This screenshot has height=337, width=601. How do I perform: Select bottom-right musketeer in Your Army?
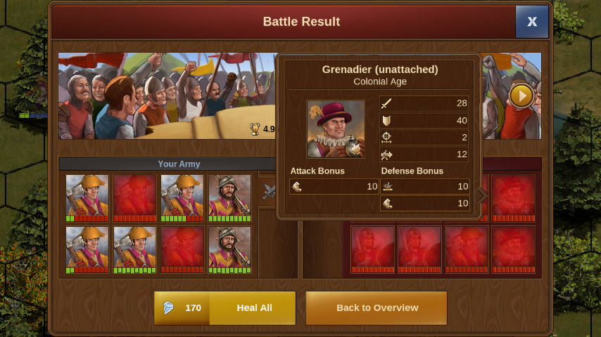point(229,249)
